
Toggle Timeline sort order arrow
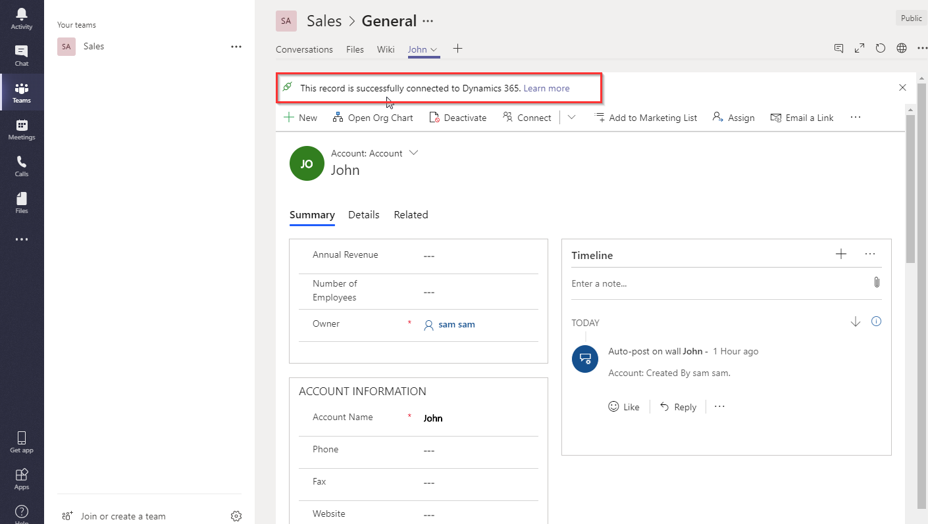tap(856, 322)
